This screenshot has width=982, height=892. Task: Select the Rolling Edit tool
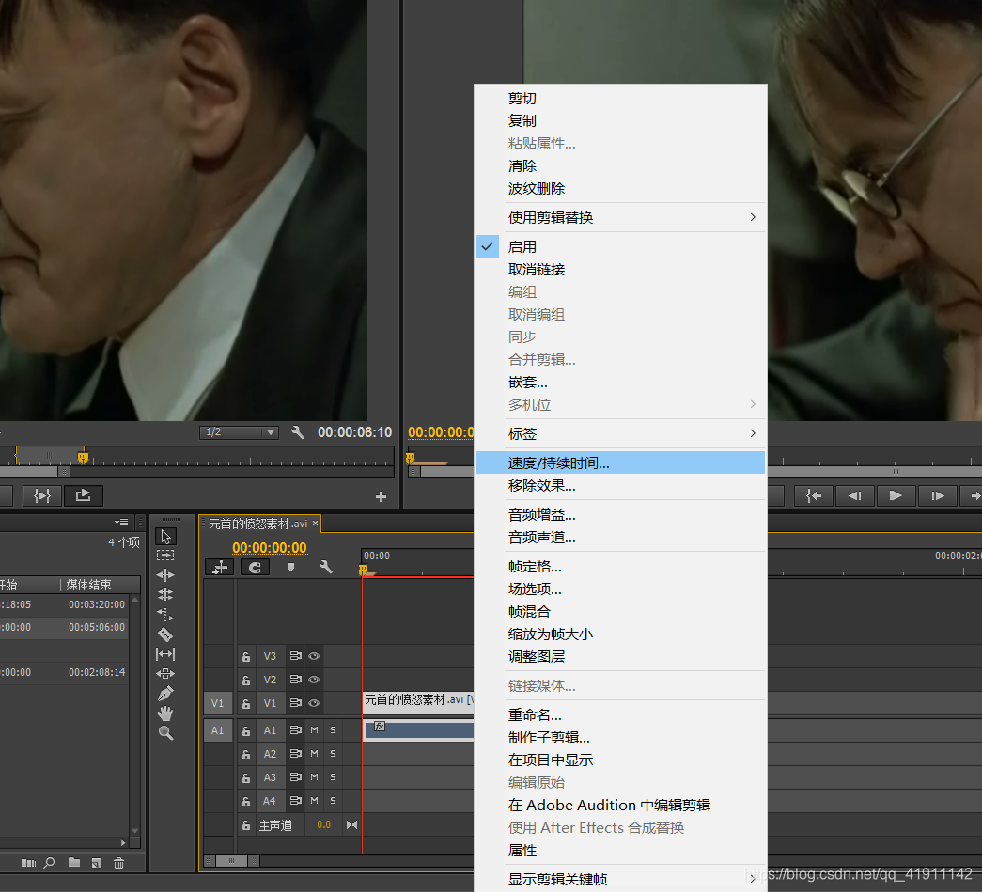[x=166, y=594]
